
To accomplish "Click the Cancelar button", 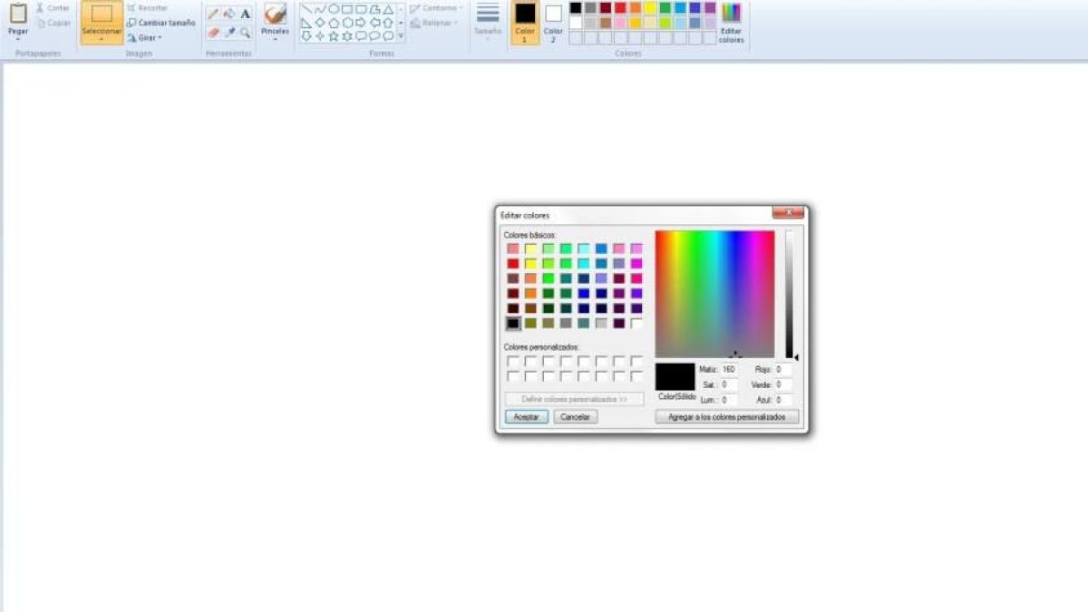I will [575, 417].
